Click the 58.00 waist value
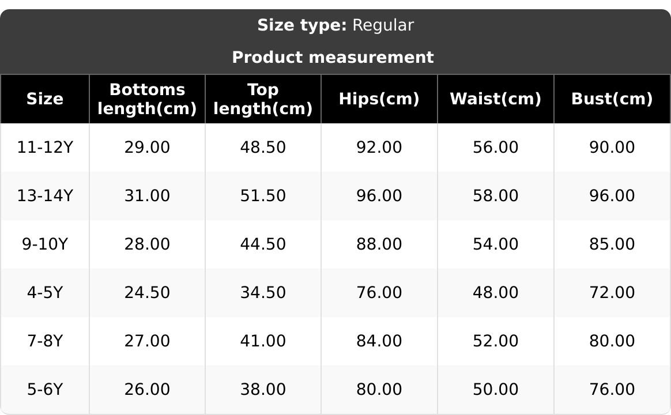The image size is (671, 415). 495,196
